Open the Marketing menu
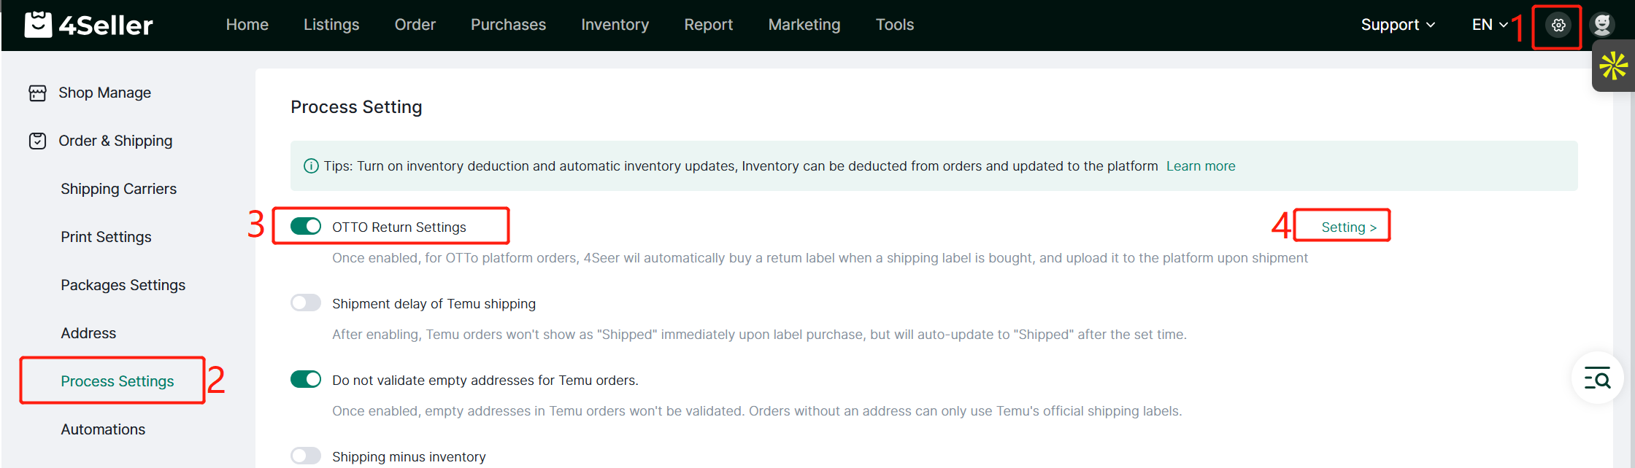This screenshot has width=1635, height=468. point(804,25)
